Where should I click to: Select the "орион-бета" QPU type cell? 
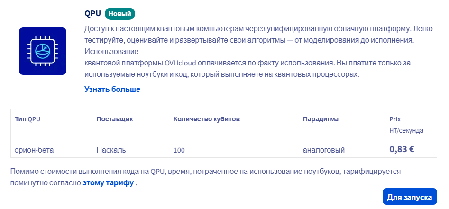click(35, 150)
